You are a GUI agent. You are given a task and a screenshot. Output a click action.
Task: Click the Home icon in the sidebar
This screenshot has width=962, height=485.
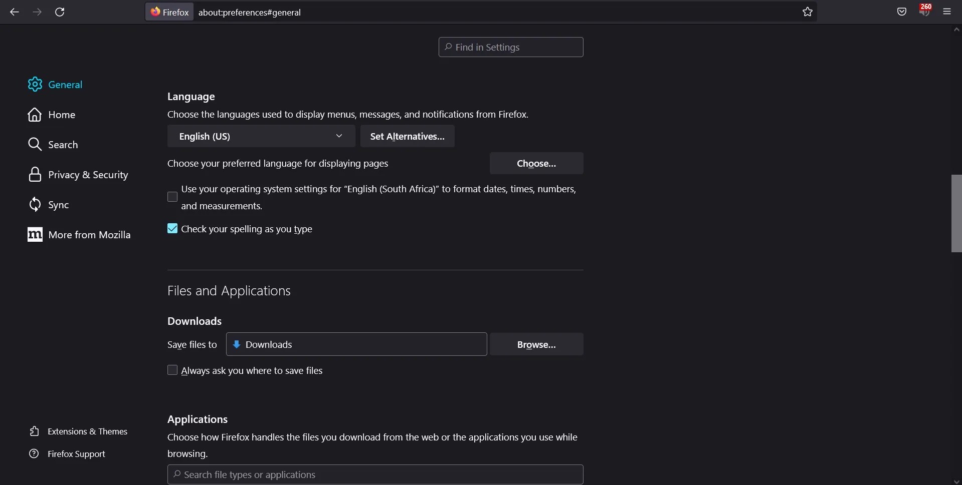(35, 115)
